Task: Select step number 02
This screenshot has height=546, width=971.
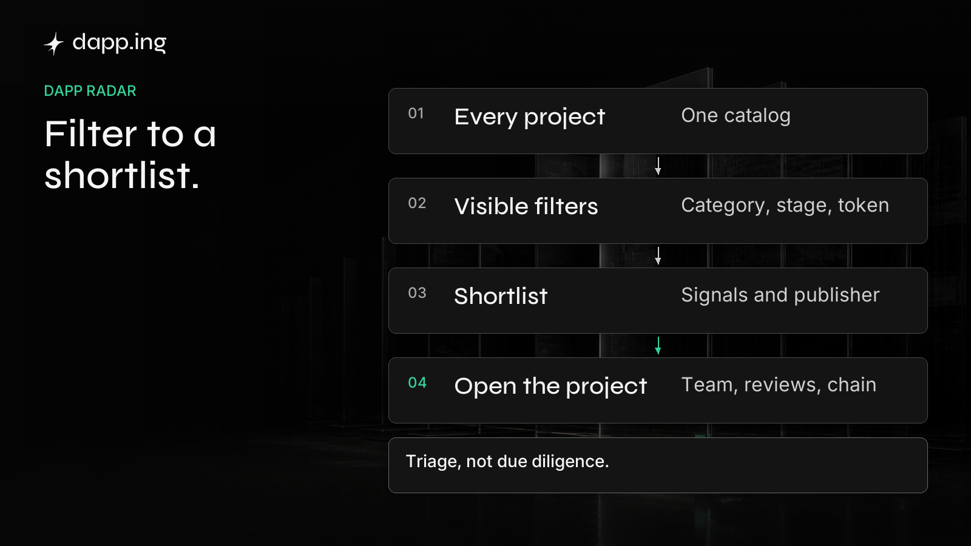Action: (417, 203)
